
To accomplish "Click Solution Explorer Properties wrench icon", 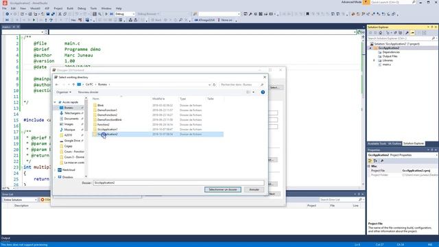I will point(407,33).
